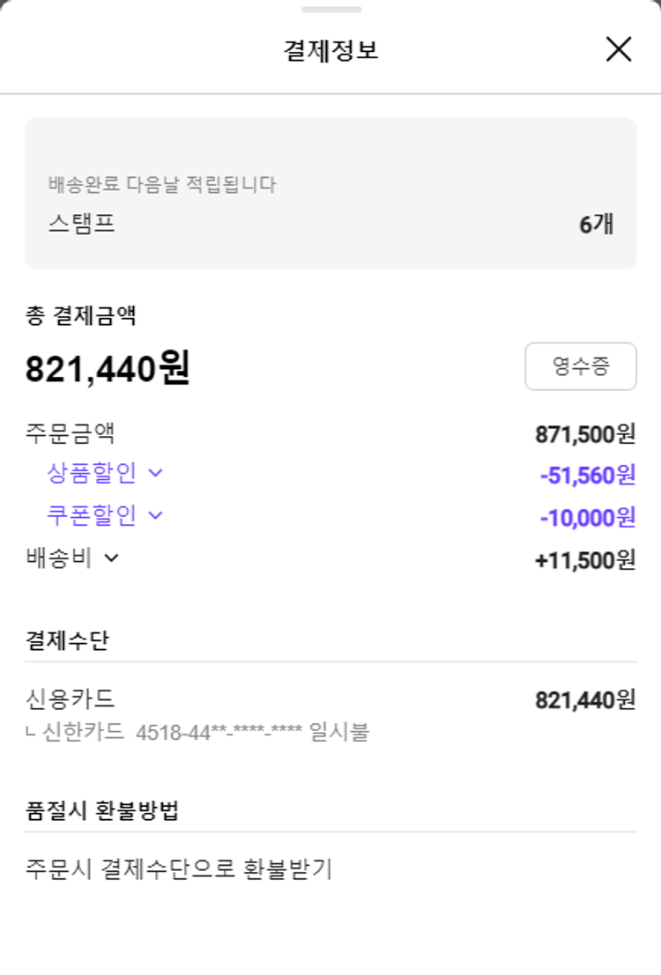Click the -51,560원 product discount amount
Viewport: 661px width, 975px height.
coord(587,476)
